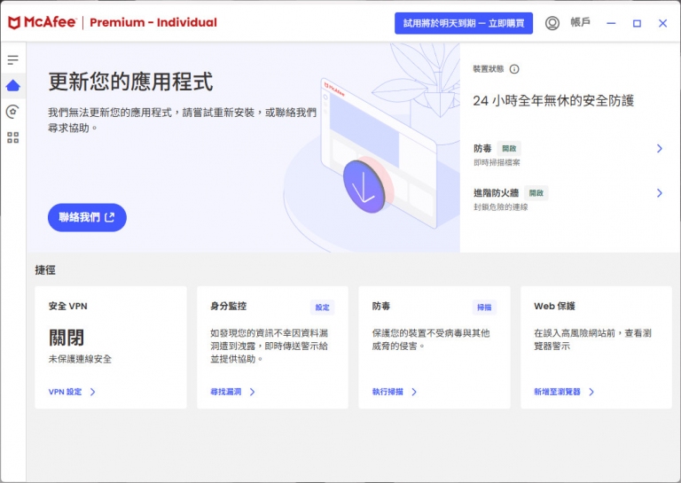Click the device status info icon
Screen dimensions: 681x483
click(514, 69)
